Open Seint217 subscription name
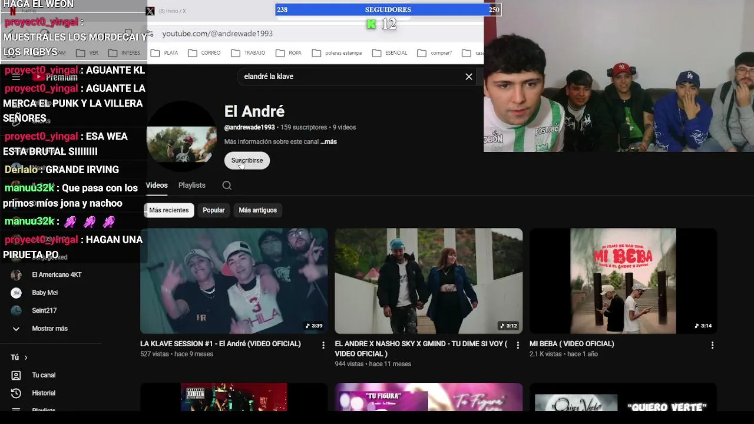This screenshot has height=424, width=754. (44, 310)
